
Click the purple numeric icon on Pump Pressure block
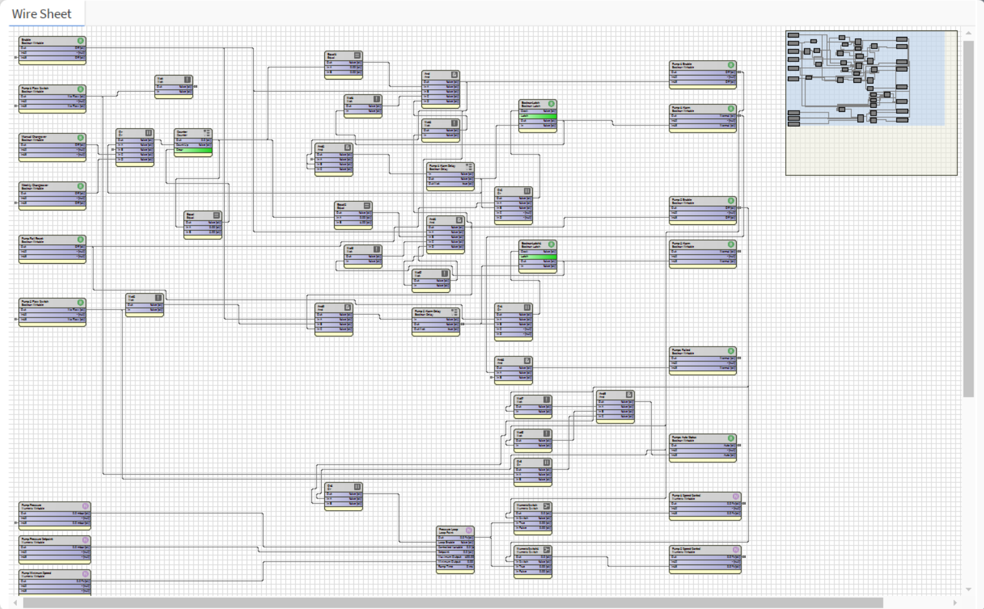(85, 506)
